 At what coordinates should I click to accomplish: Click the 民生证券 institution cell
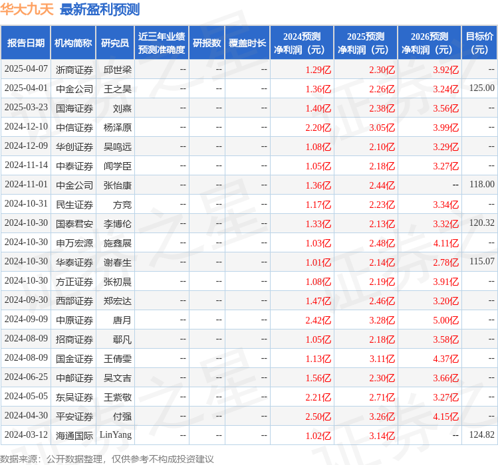click(x=74, y=205)
